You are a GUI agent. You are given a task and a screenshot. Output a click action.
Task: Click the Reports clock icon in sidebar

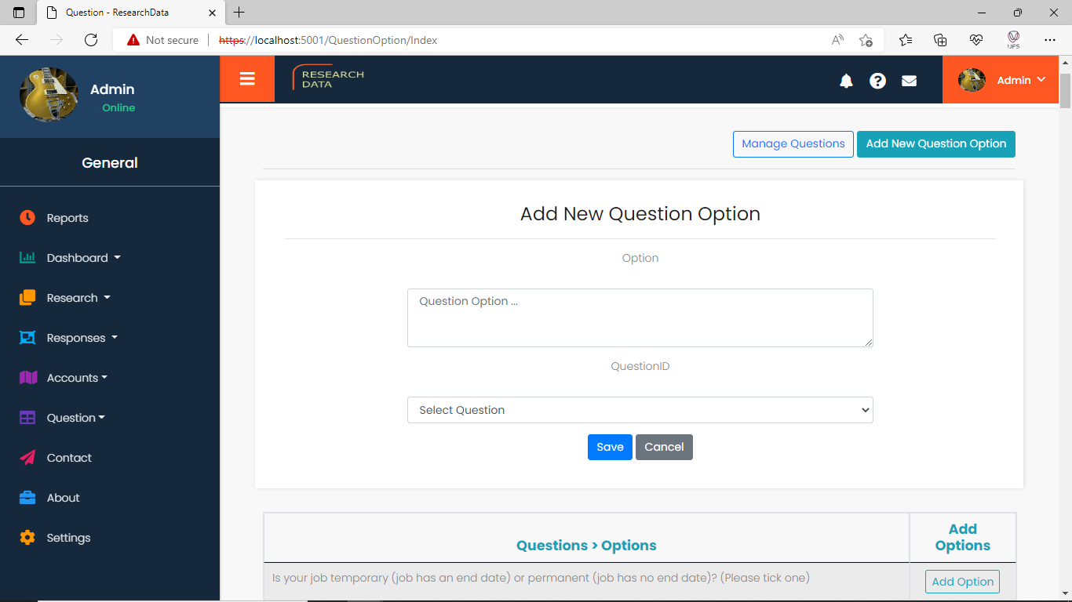27,218
